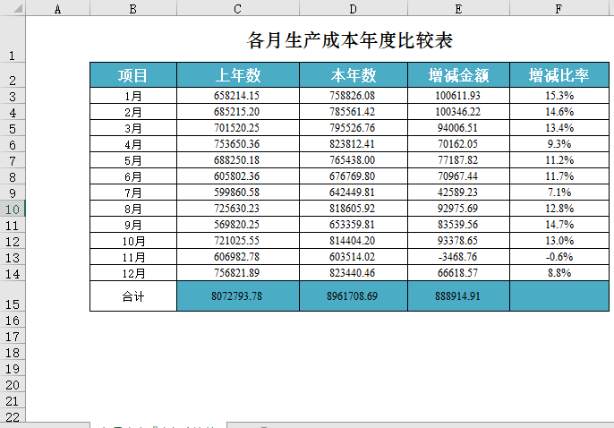Select row 10 header
The width and height of the screenshot is (614, 428).
13,209
